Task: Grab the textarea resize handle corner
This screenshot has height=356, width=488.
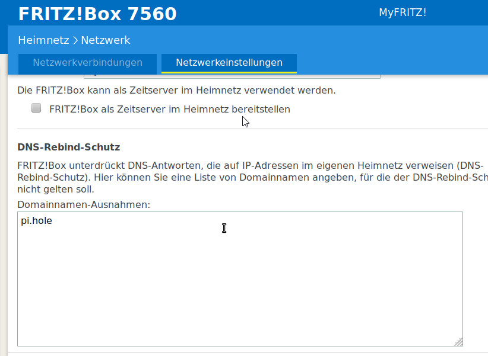Action: pyautogui.click(x=458, y=342)
